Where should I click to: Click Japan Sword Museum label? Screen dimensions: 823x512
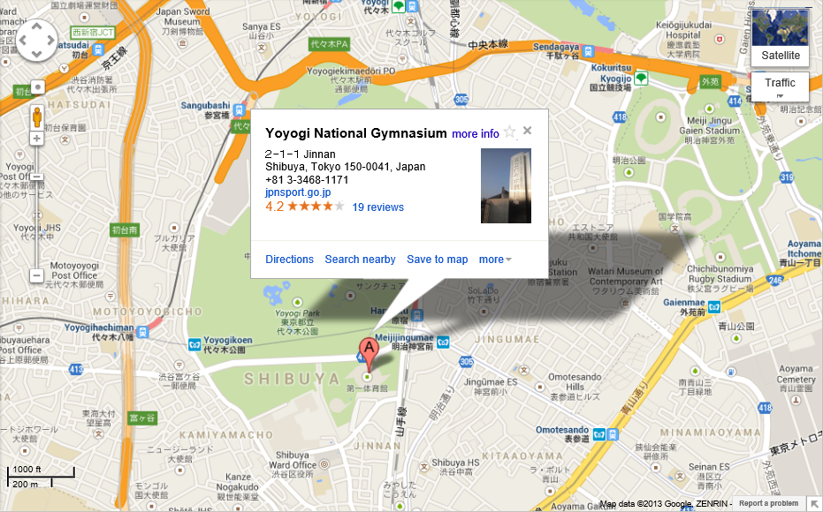click(182, 21)
